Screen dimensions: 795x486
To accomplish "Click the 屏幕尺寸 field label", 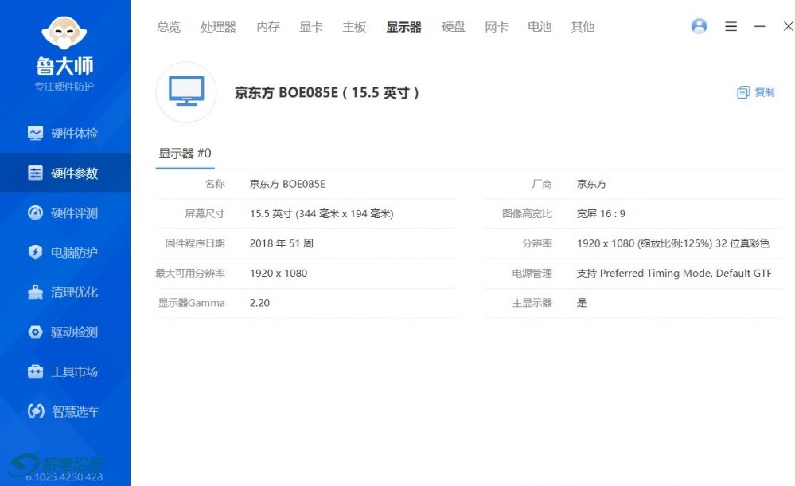I will [205, 214].
